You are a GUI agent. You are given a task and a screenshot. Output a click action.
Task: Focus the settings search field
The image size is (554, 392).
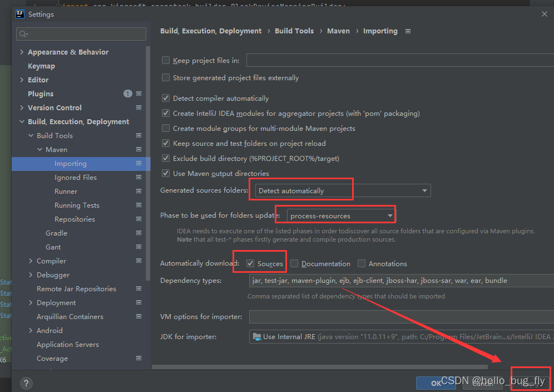click(81, 34)
